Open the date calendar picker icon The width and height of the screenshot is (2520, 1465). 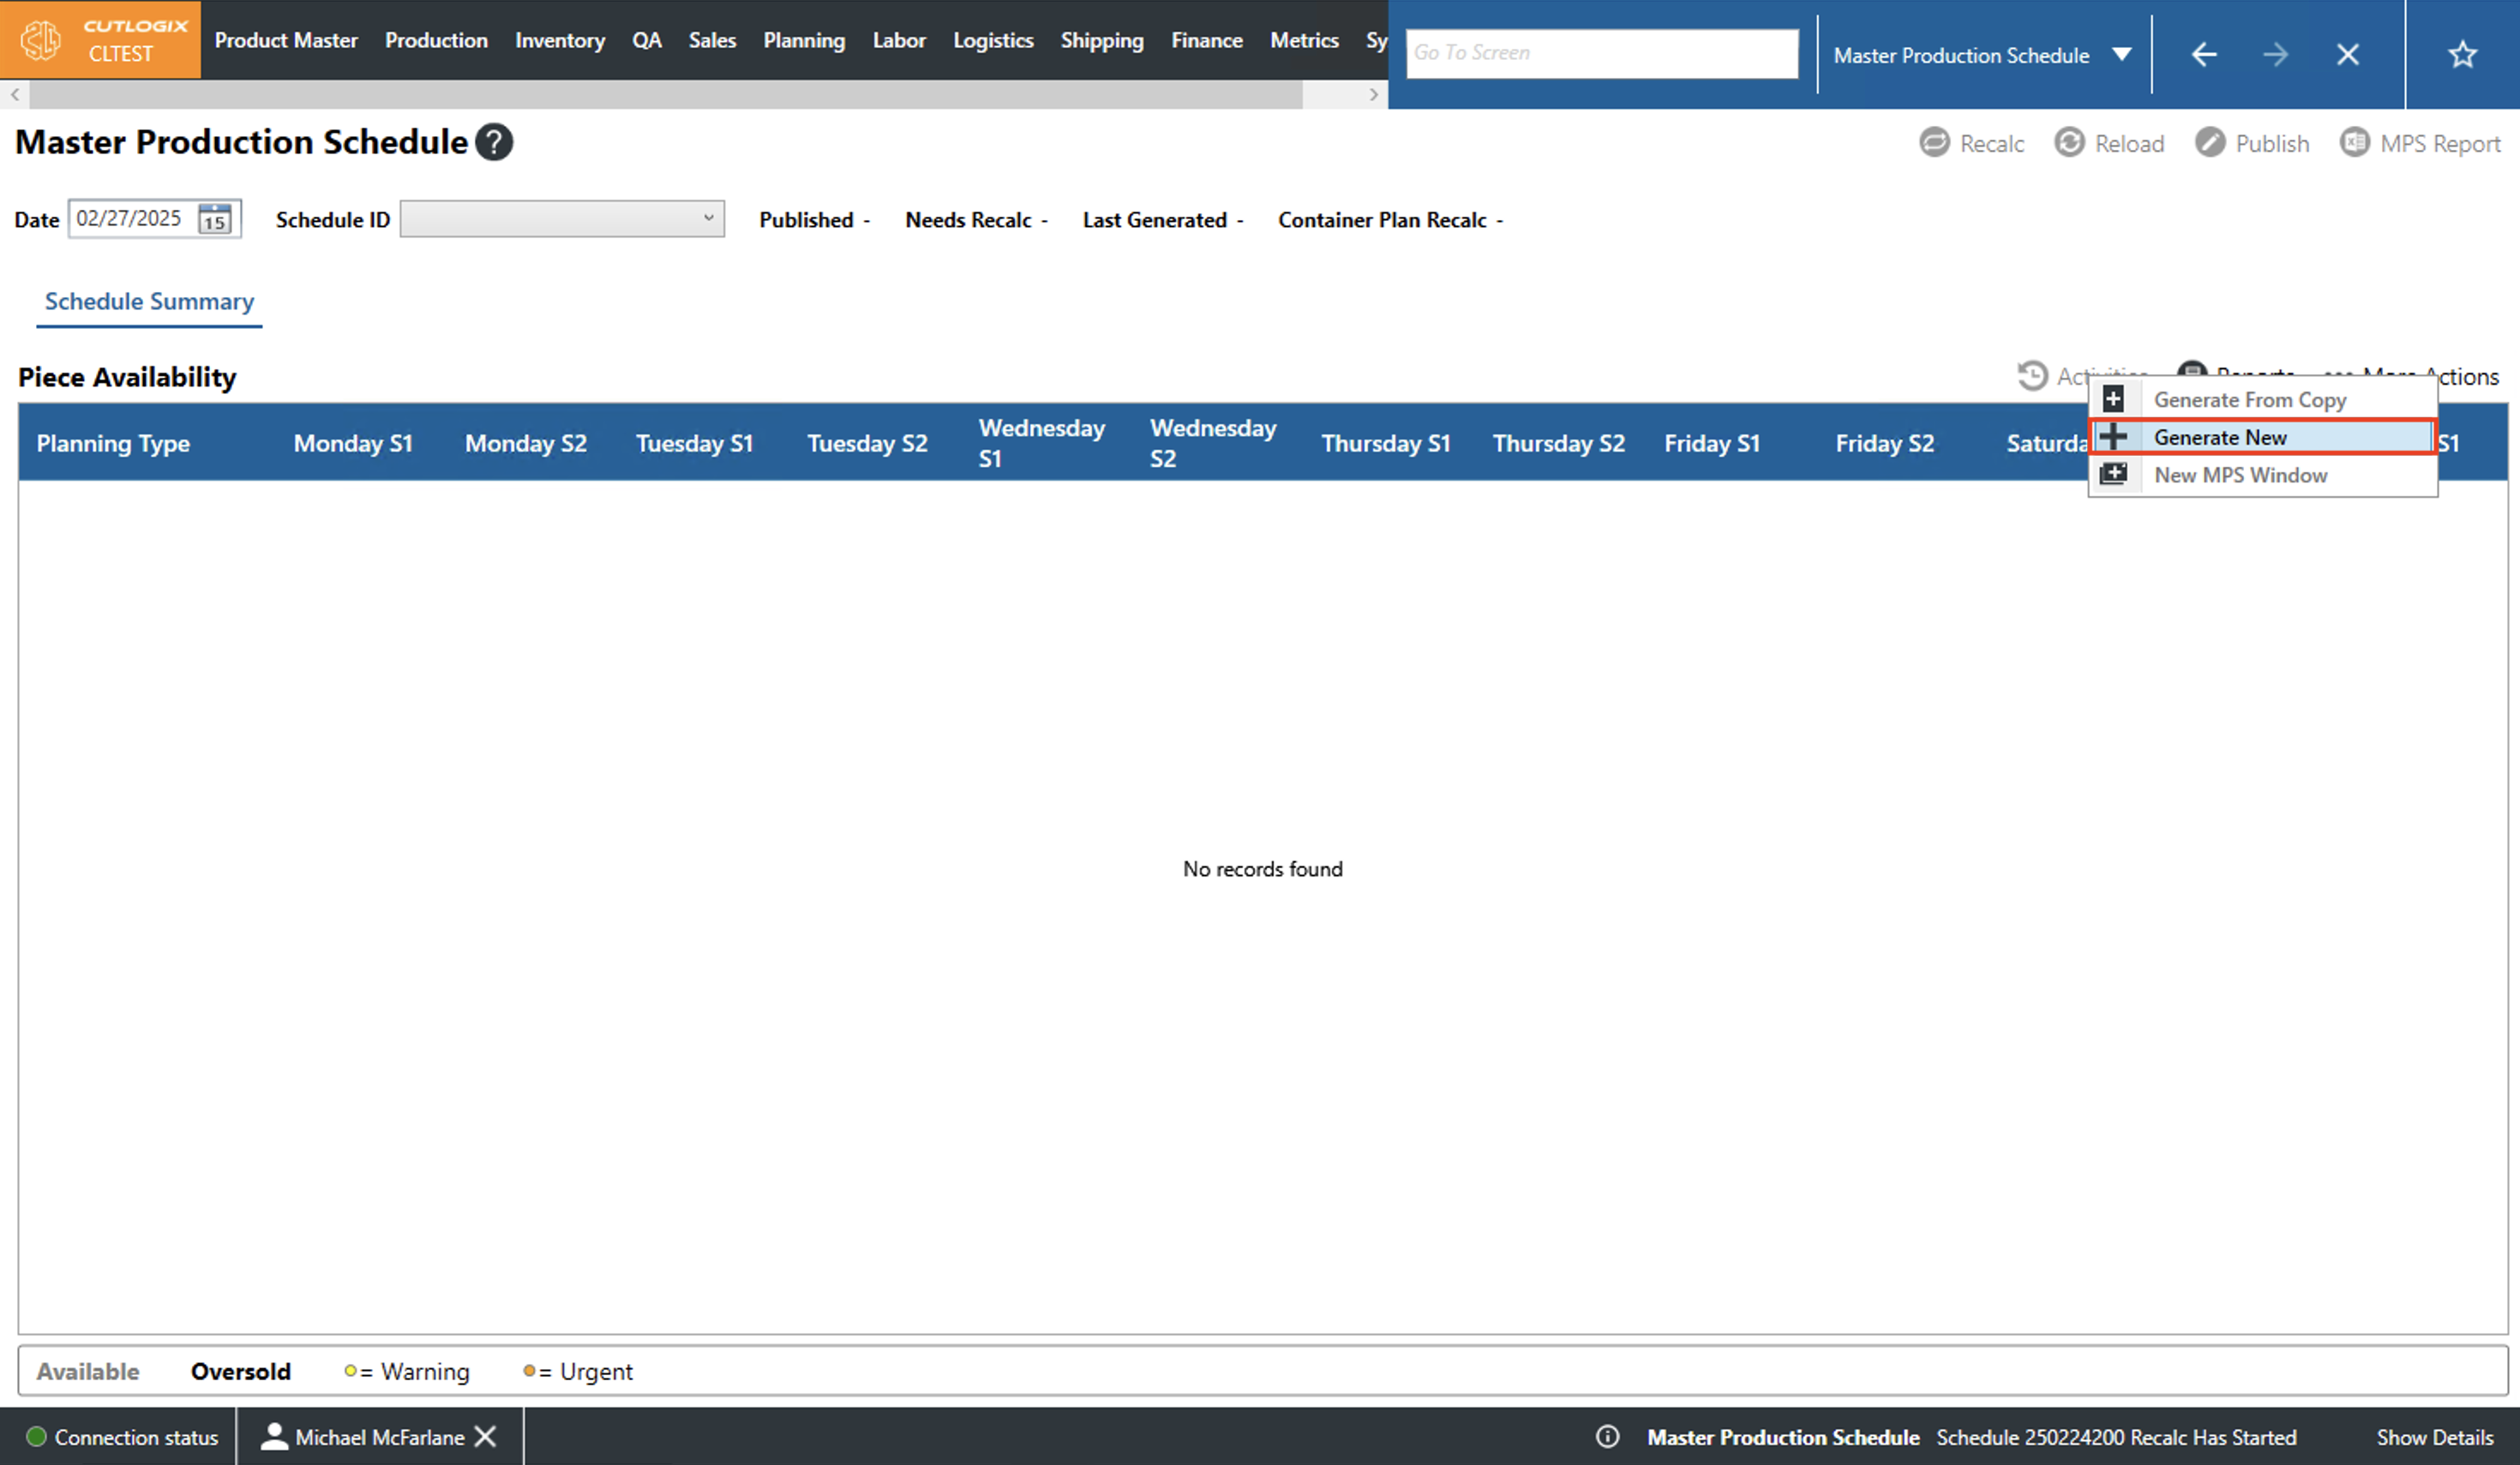215,218
